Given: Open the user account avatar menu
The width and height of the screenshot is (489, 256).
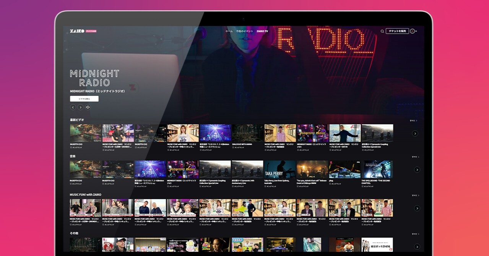Looking at the screenshot, I should 413,31.
